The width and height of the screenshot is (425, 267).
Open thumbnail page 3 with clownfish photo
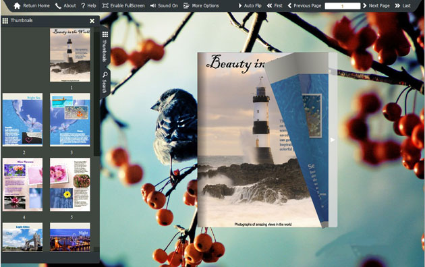tap(70, 120)
